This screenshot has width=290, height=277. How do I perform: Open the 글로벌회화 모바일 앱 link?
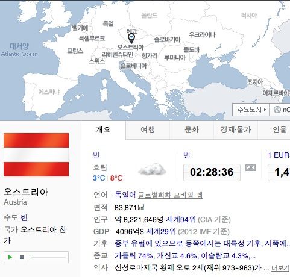[170, 195]
